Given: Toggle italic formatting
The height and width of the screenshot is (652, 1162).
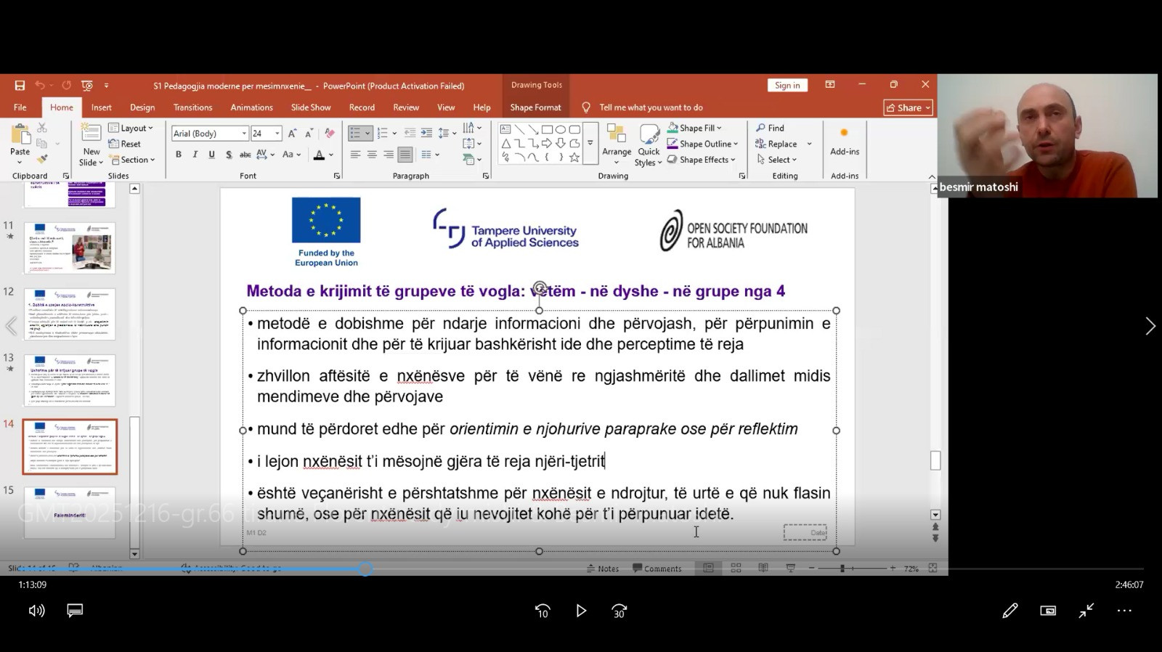Looking at the screenshot, I should [x=195, y=155].
